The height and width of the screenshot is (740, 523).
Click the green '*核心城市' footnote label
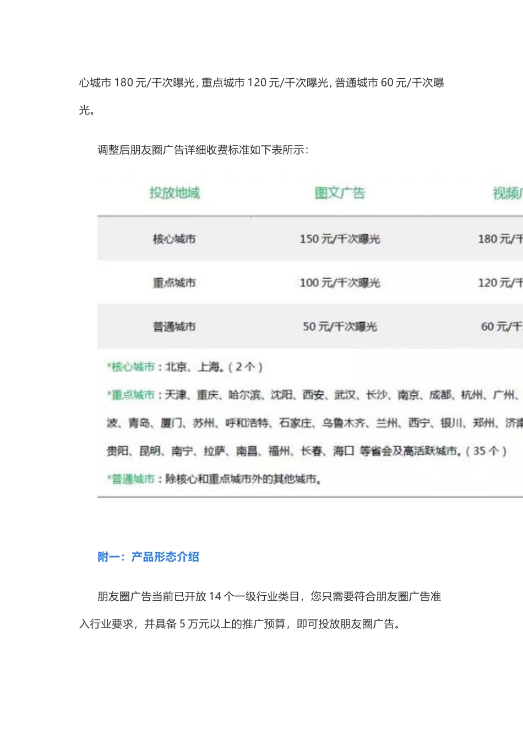click(131, 367)
